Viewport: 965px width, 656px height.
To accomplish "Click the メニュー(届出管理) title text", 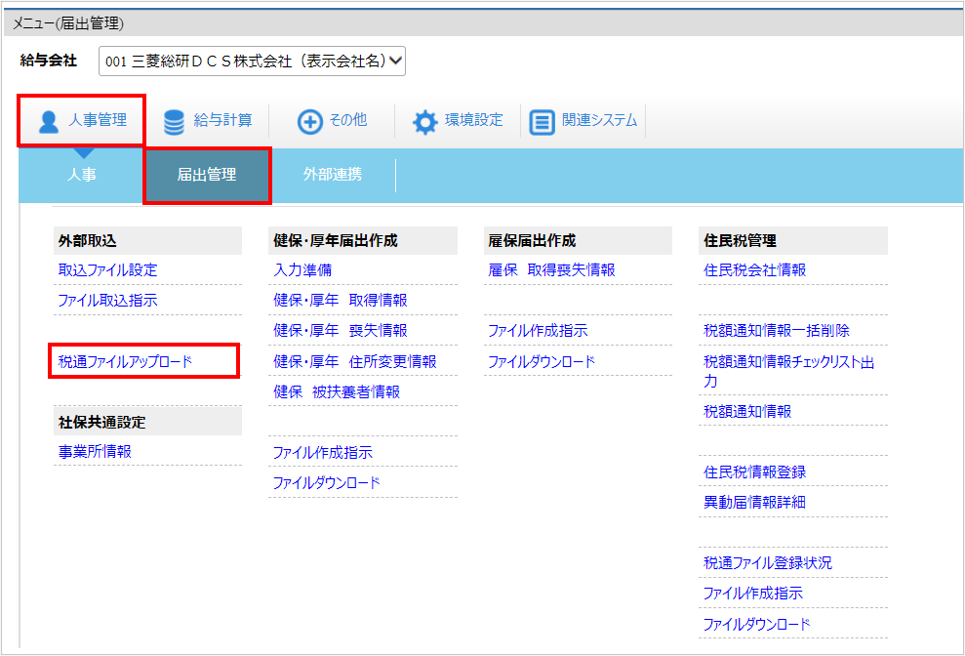I will point(68,23).
